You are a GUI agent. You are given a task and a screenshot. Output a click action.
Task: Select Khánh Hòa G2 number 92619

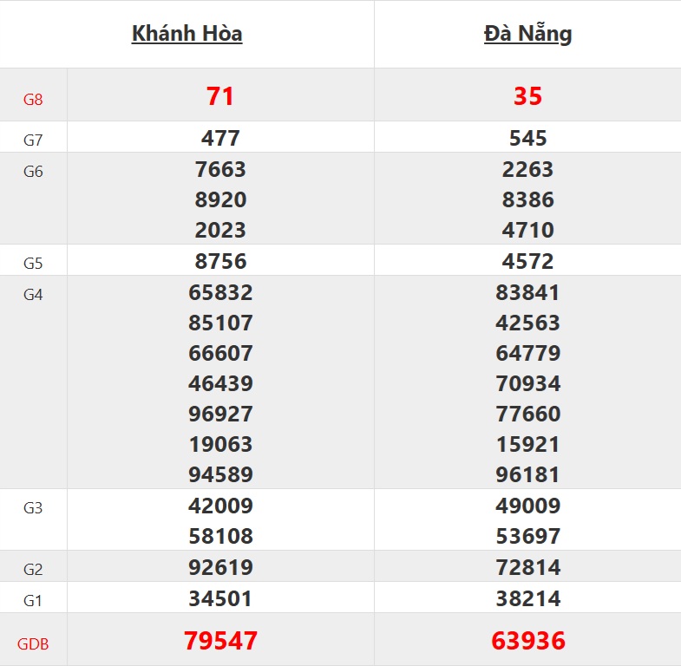pos(220,567)
